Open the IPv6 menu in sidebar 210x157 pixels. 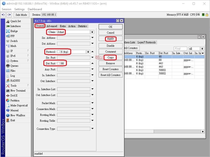coord(13,56)
